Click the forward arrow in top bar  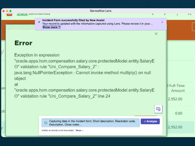coord(165,14)
